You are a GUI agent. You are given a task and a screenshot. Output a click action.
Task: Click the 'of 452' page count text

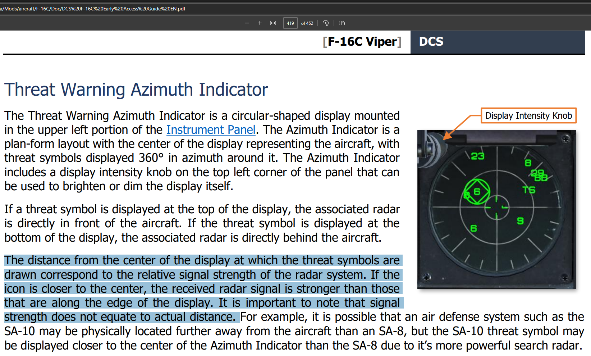tap(307, 23)
